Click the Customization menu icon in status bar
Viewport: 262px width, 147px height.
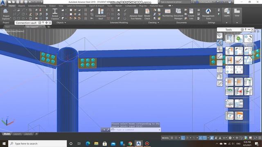coord(260,138)
